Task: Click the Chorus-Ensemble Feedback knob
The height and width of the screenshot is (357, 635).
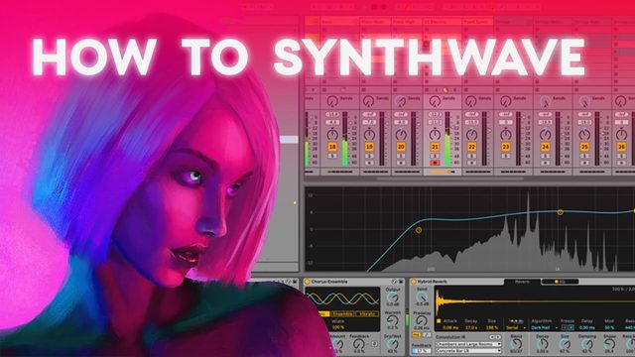Action: [359, 344]
